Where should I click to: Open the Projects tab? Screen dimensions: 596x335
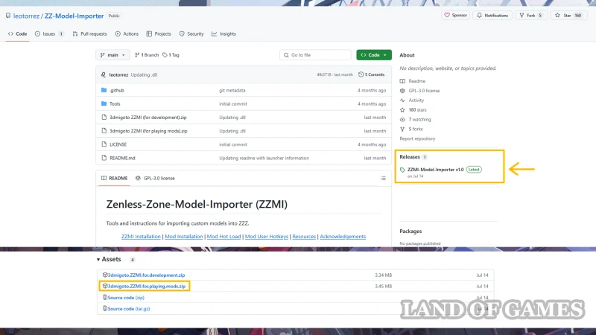(159, 33)
